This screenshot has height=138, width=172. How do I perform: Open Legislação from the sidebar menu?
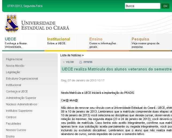point(13,72)
